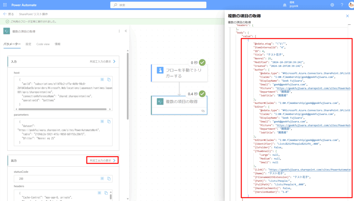Image resolution: width=354 pixels, height=201 pixels.
Task: Click the "Author#Claims" line
Action: tap(296, 103)
